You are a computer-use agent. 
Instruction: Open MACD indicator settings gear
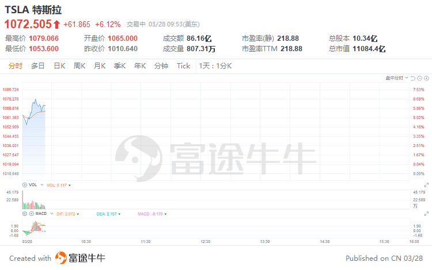(x=25, y=214)
